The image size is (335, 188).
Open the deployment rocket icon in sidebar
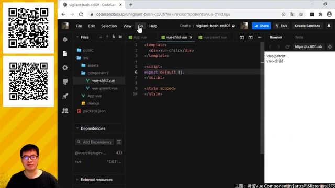click(x=65, y=96)
